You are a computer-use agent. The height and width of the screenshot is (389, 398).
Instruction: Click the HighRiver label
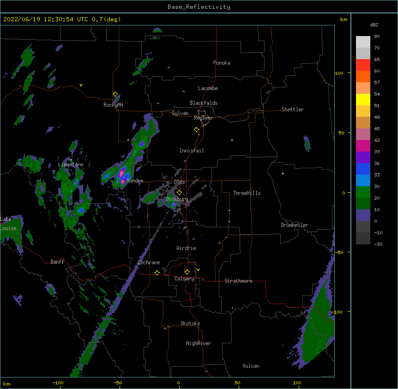click(199, 343)
